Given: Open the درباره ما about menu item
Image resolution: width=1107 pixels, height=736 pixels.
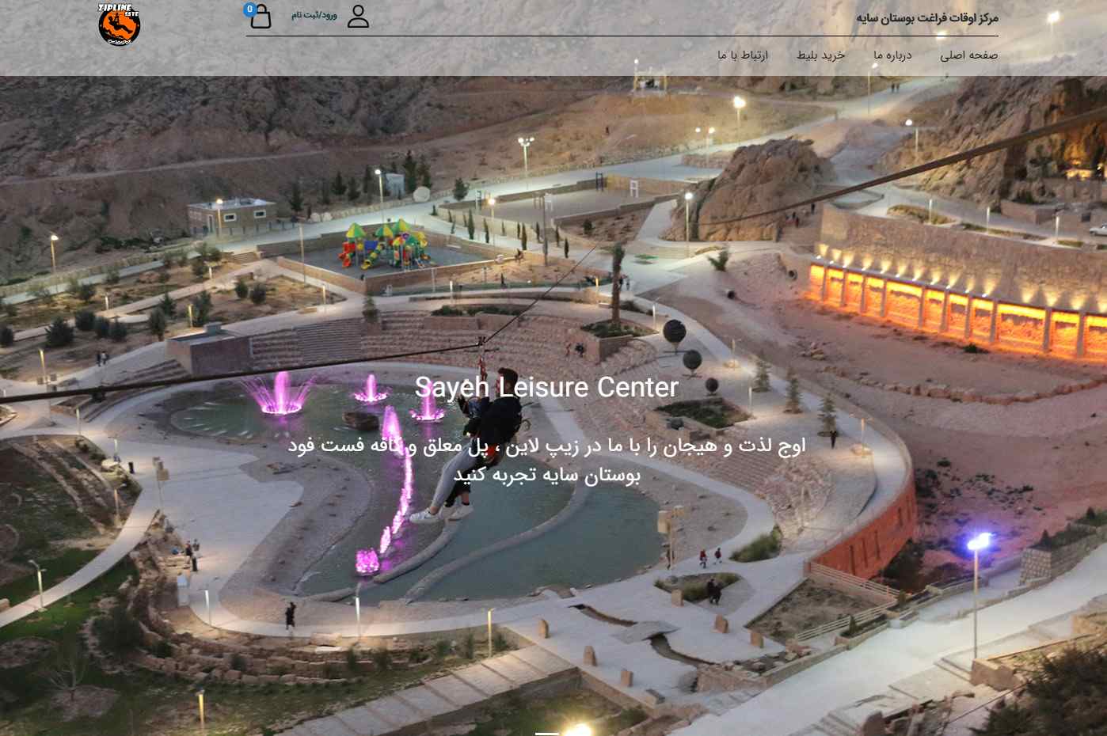Looking at the screenshot, I should [892, 55].
